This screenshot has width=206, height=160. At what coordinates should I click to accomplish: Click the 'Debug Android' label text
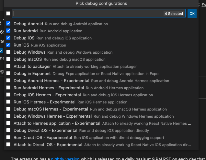[28, 24]
